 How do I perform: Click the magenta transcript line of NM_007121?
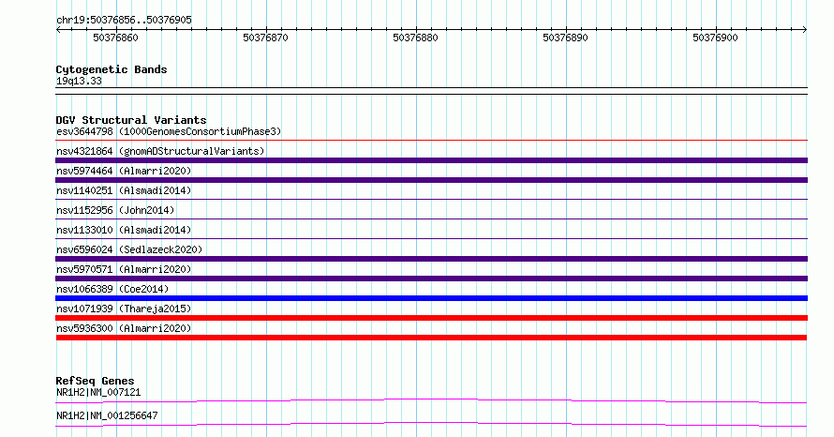point(431,400)
